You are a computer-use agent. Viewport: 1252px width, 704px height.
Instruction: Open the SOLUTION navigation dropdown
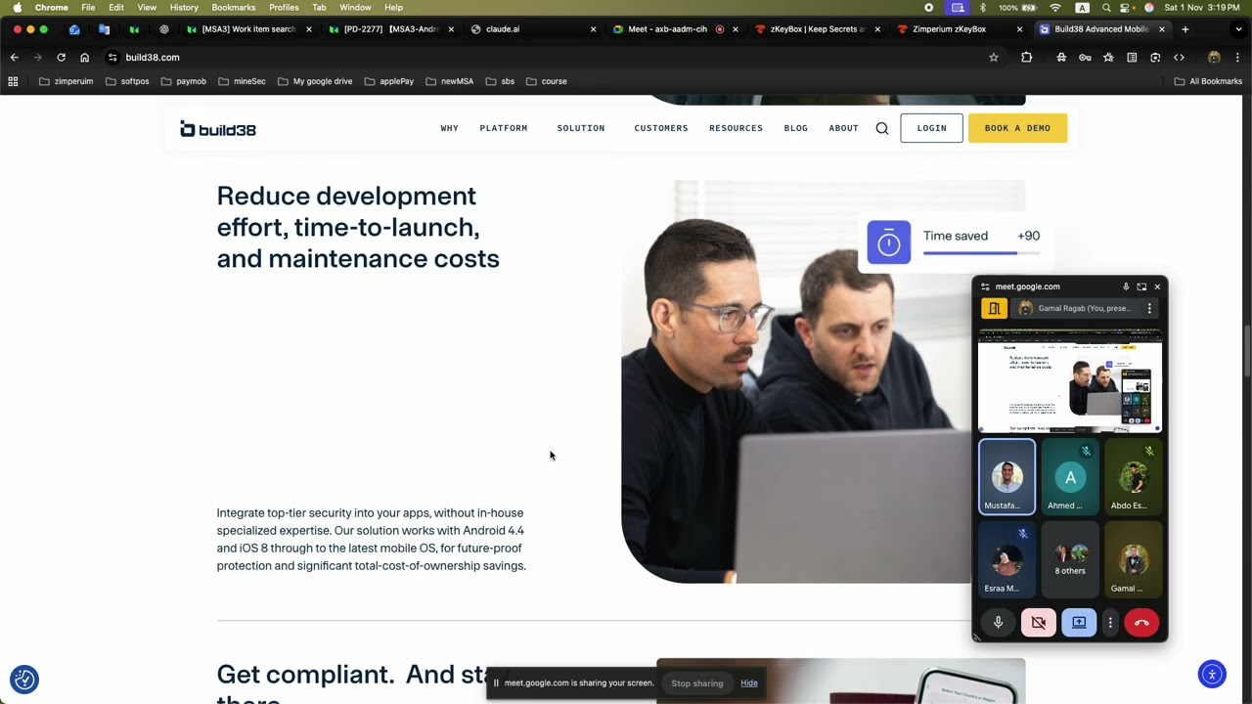[581, 128]
